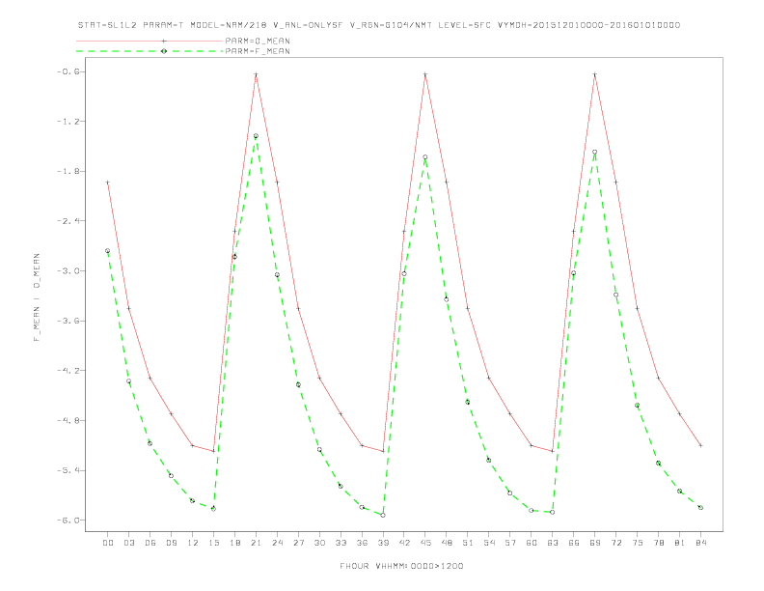This screenshot has height=591, width=764.
Task: Click x-axis tick label 48
Action: [447, 543]
